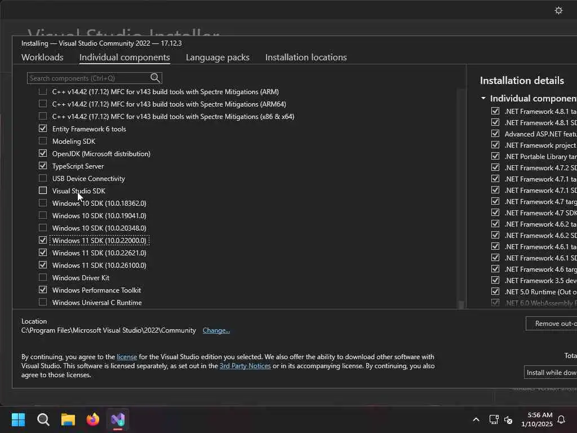Click muted volume tray icon
The height and width of the screenshot is (433, 577).
click(508, 419)
